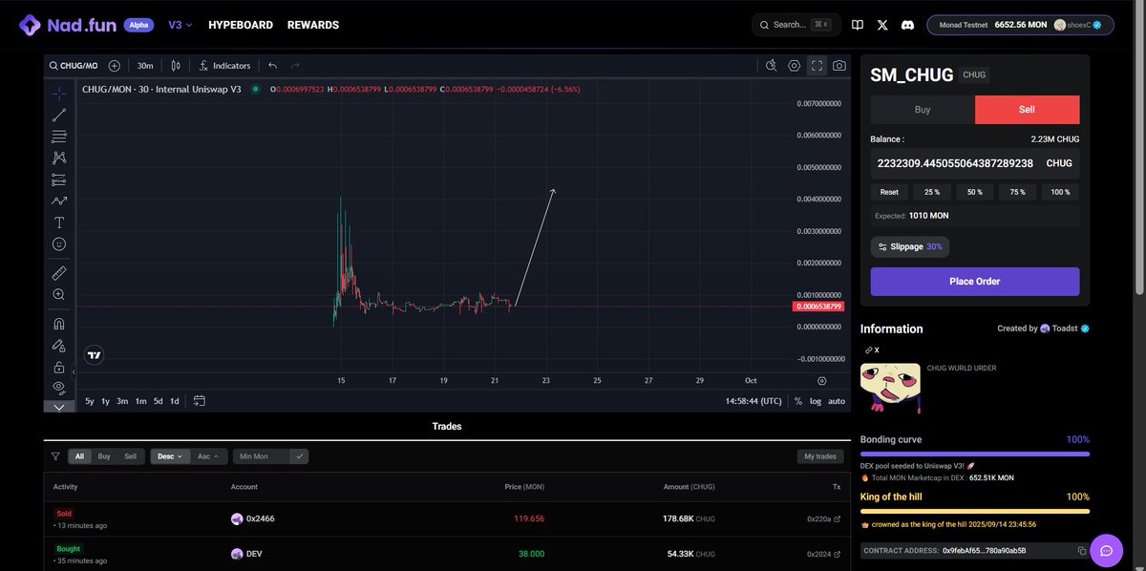Toggle auto scale on chart
The image size is (1146, 571).
click(837, 401)
